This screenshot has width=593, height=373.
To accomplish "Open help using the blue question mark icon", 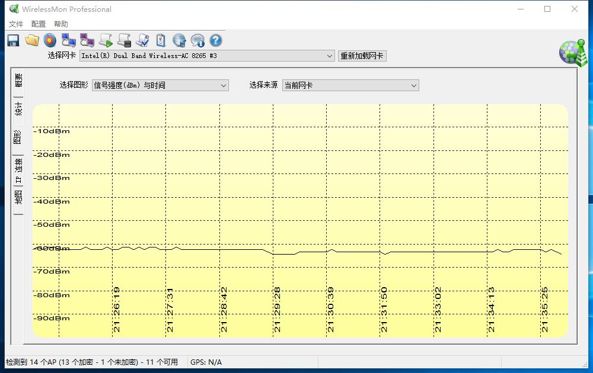I will click(x=216, y=40).
